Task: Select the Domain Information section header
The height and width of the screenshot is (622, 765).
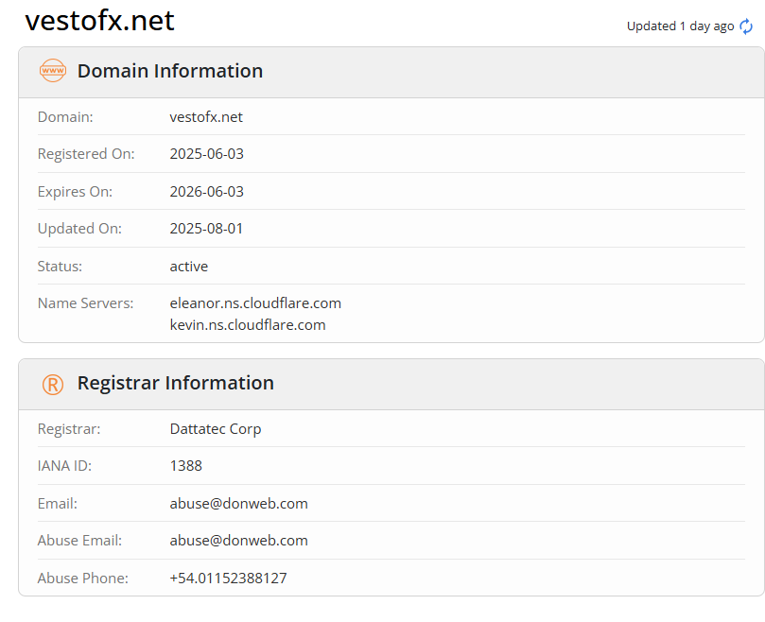Action: 170,71
